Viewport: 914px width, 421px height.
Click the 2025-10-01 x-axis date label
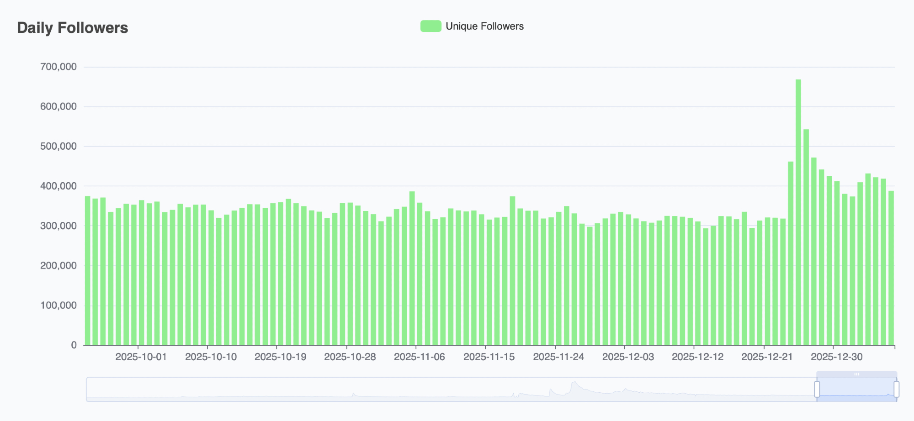coord(141,357)
